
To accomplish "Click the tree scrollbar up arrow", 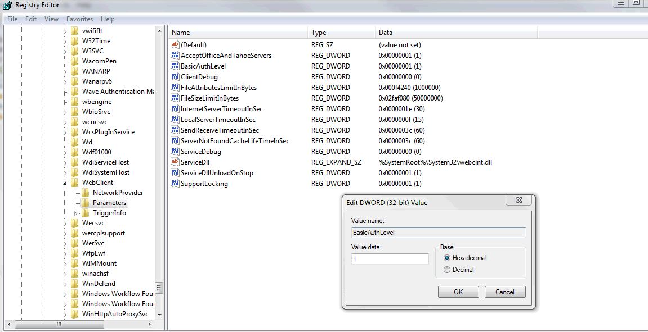I will tap(159, 30).
